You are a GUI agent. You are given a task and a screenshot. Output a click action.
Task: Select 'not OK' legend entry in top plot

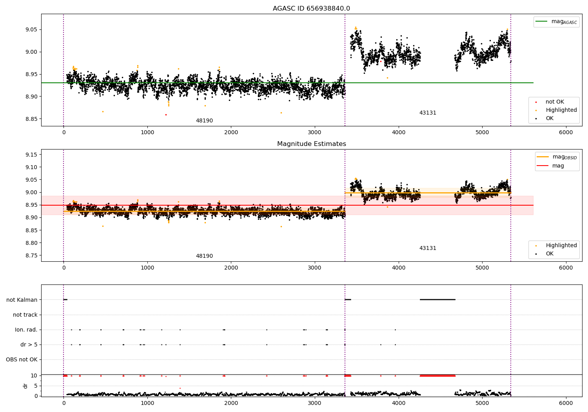pos(555,102)
